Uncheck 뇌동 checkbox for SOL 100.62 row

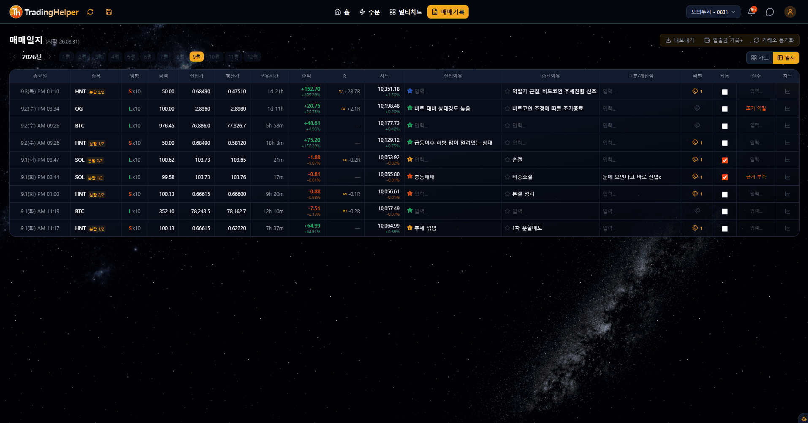point(725,160)
